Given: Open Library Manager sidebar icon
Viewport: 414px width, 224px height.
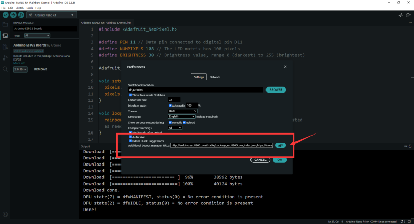Looking at the screenshot, I should (5, 47).
